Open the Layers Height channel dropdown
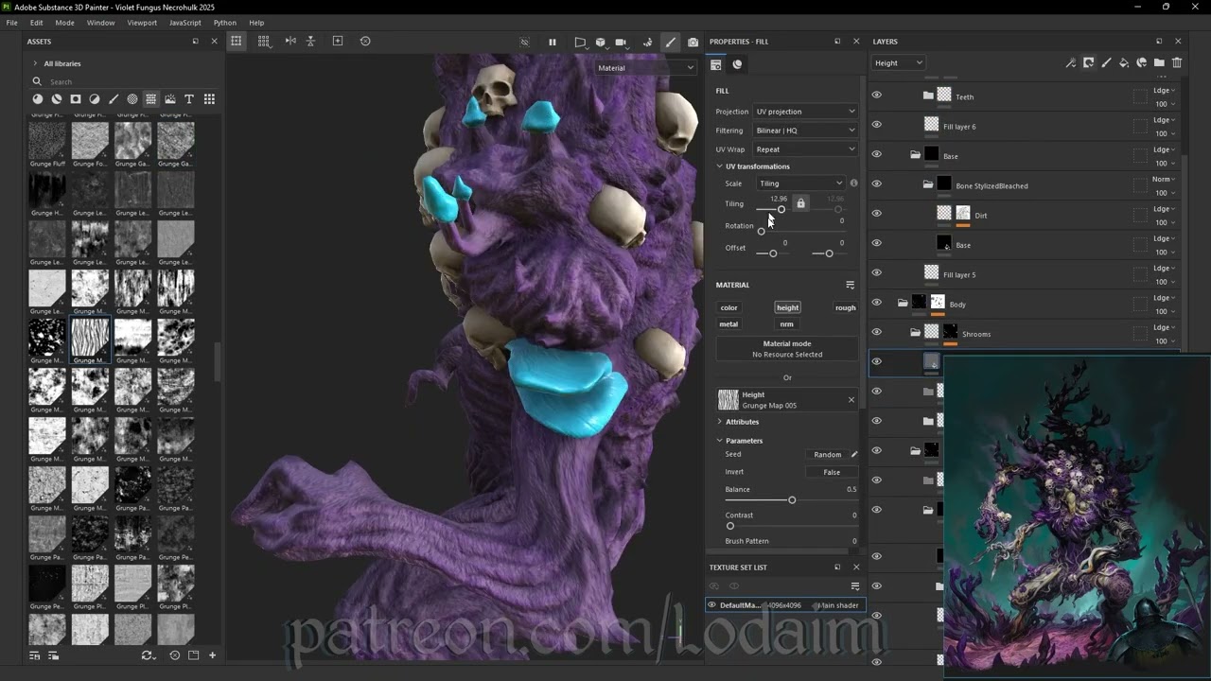 coord(898,63)
